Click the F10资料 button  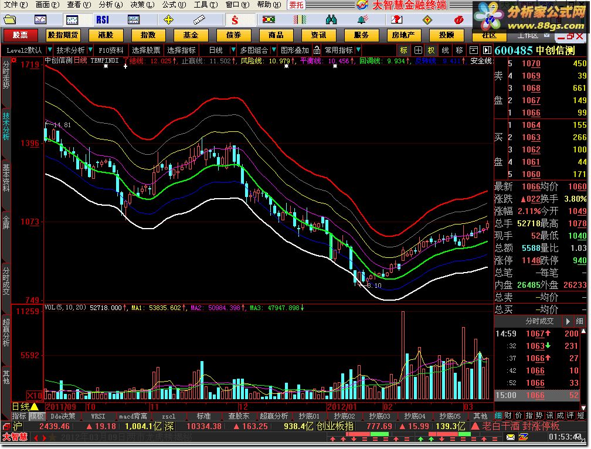tap(111, 50)
